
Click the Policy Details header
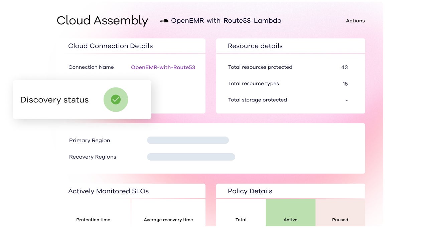click(x=250, y=191)
